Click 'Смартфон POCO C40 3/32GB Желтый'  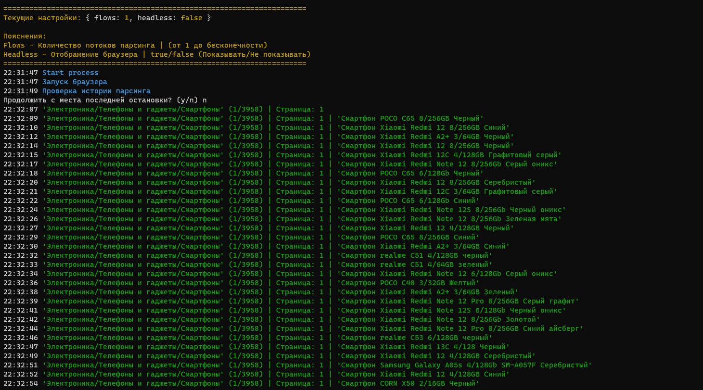pos(409,283)
